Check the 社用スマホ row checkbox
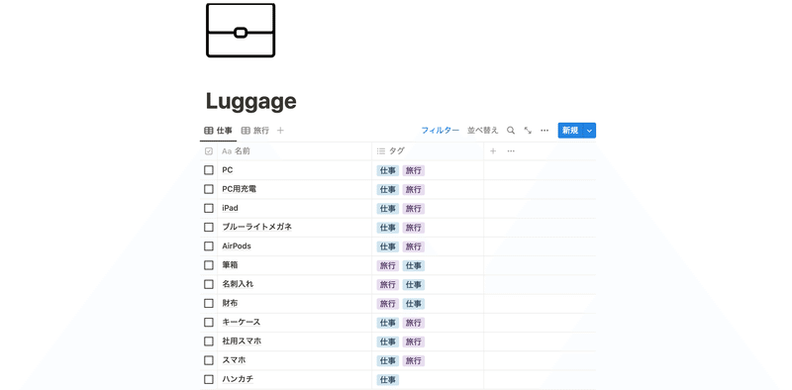Viewport: 792px width, 390px height. pos(209,341)
